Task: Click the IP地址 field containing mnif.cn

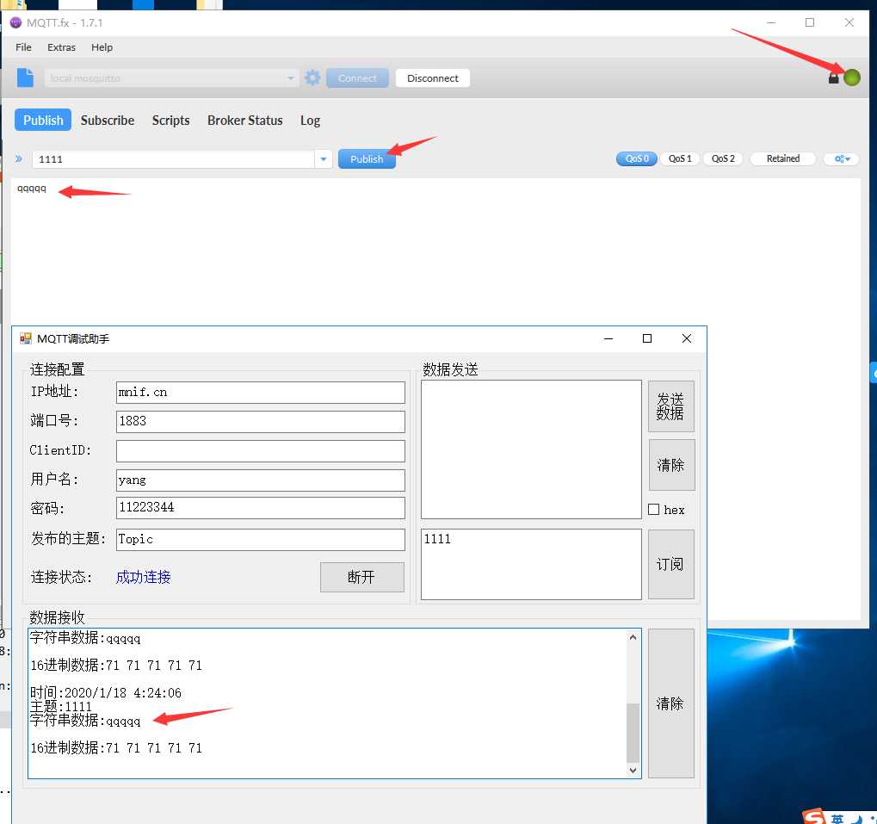Action: pos(261,392)
